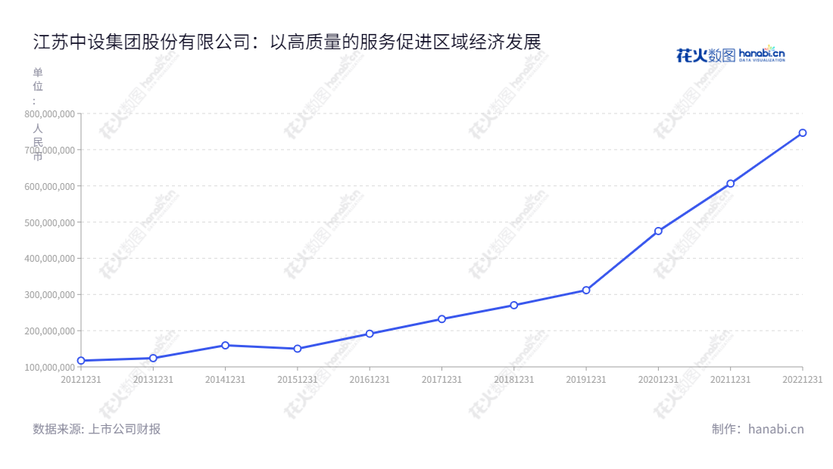Image resolution: width=833 pixels, height=469 pixels.
Task: Click the 制作：hanabi.cn credit text
Action: click(x=757, y=429)
